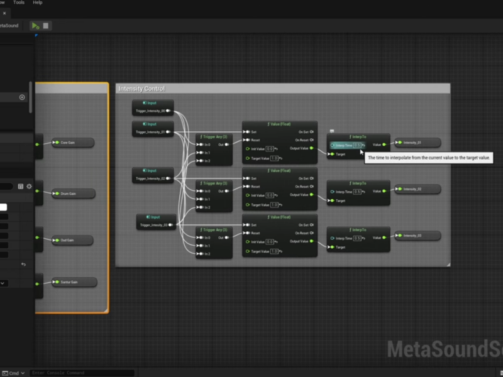The height and width of the screenshot is (377, 503).
Task: Click the Set input pin on Value (Float)
Action: tap(247, 132)
